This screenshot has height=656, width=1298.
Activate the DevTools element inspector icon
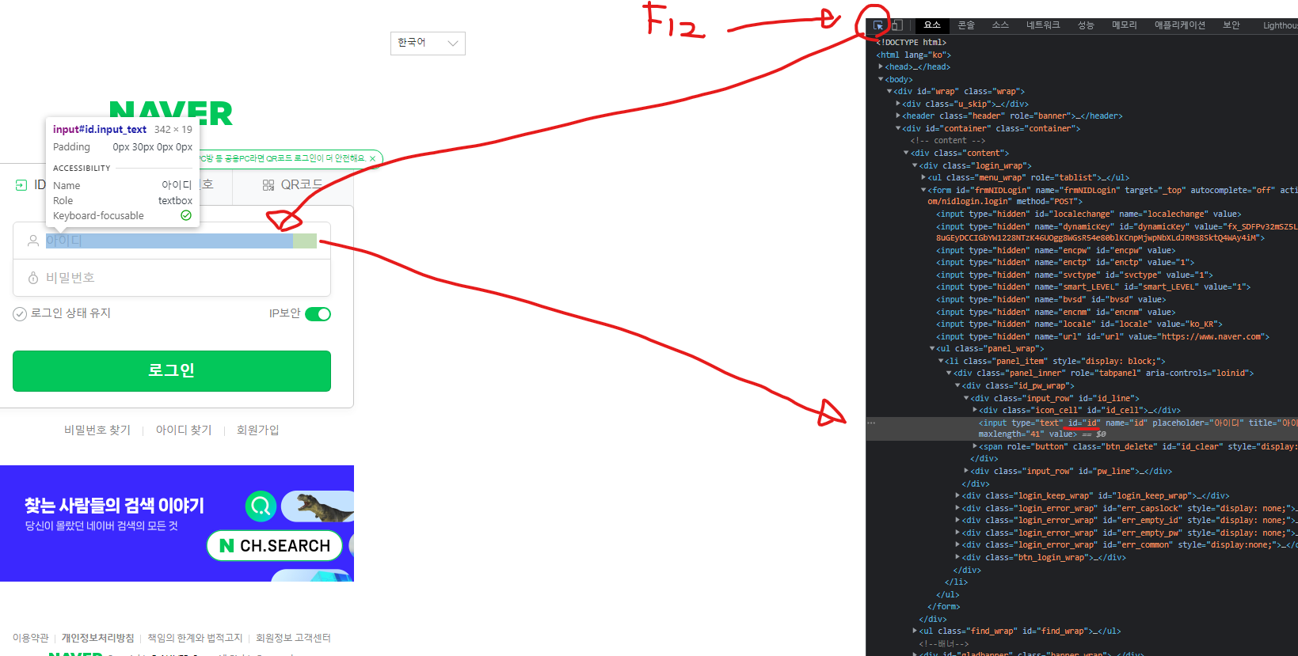tap(878, 25)
